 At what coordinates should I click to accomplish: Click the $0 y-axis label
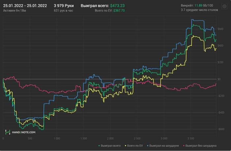tap(219, 79)
